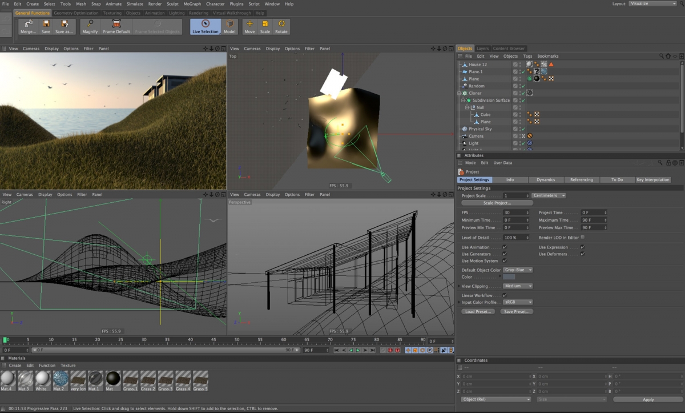Disable the Random effector green checkmark
Viewport: 685px width, 413px height.
pyautogui.click(x=523, y=86)
